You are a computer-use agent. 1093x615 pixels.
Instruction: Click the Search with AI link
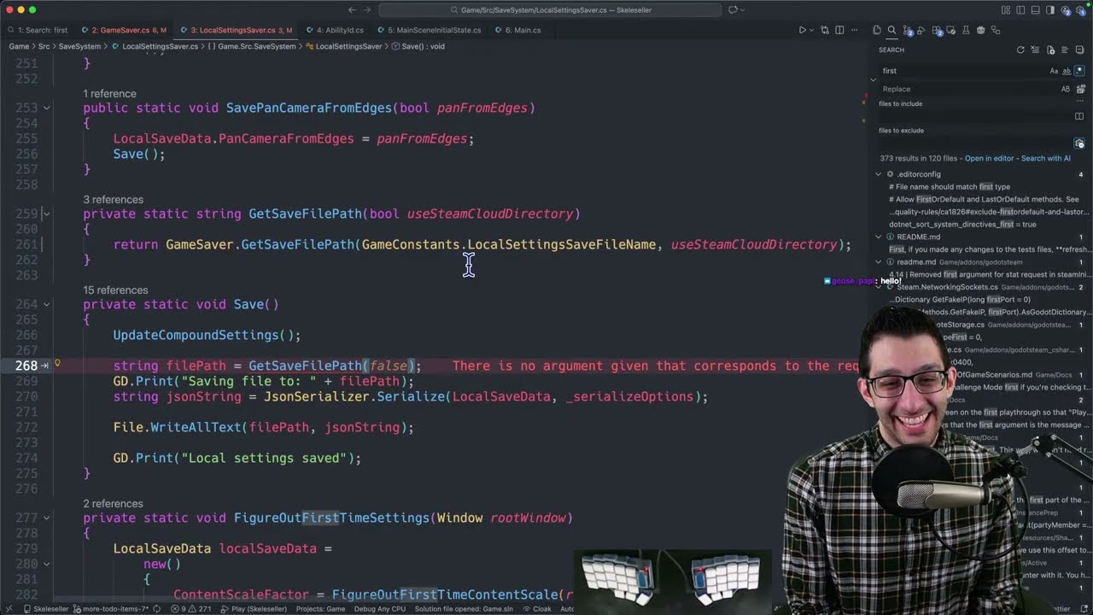click(x=1046, y=158)
